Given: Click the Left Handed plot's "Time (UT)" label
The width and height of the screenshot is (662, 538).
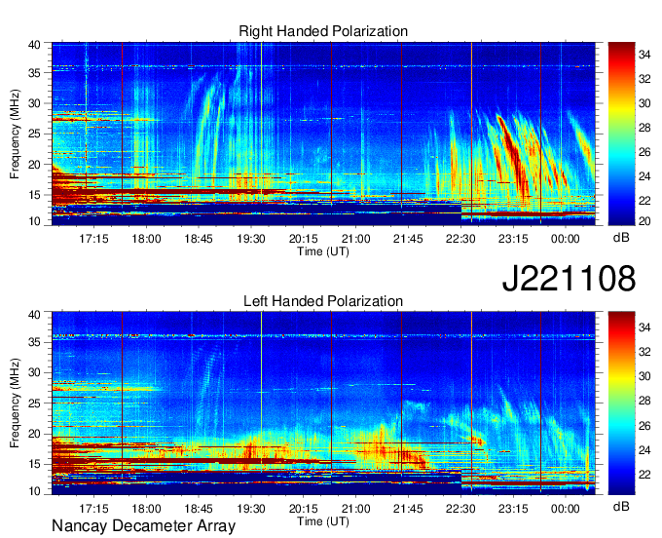Looking at the screenshot, I should [323, 521].
